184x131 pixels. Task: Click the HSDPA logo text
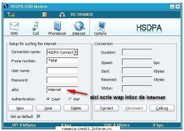(x=149, y=28)
